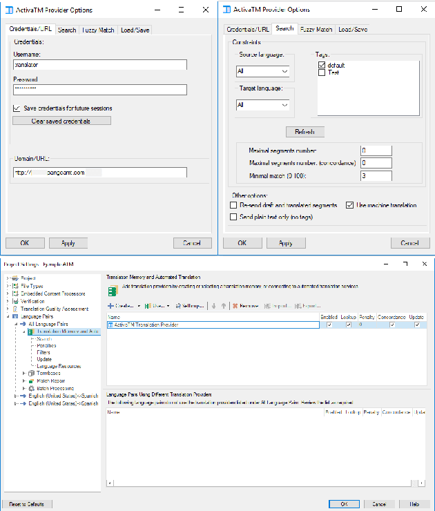
Task: Click the large green translation memory header icon
Action: click(113, 290)
